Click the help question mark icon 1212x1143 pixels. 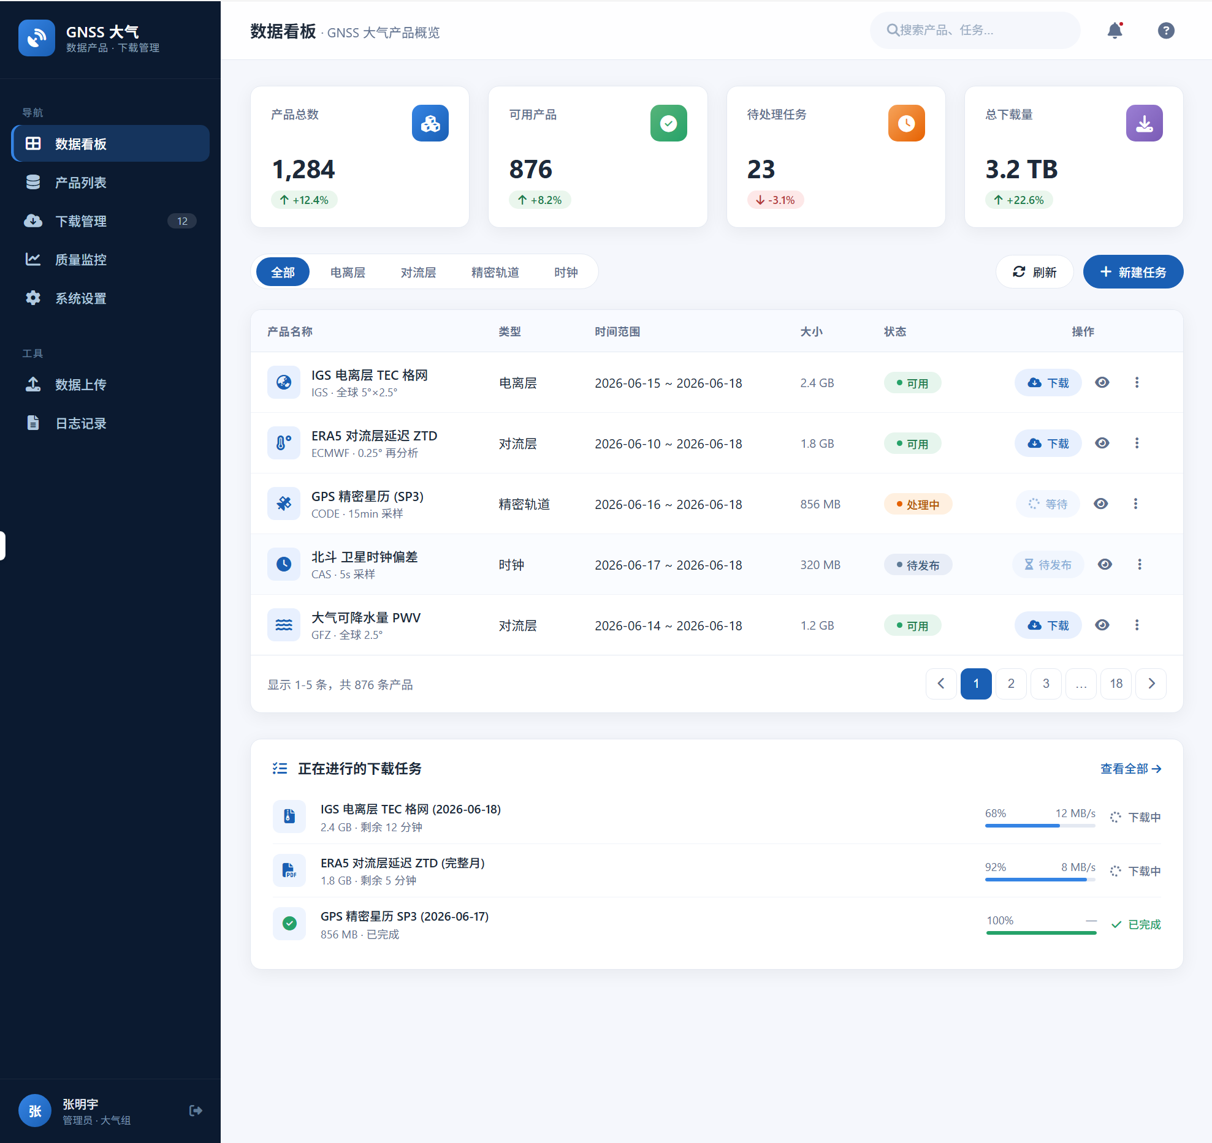[x=1165, y=31]
